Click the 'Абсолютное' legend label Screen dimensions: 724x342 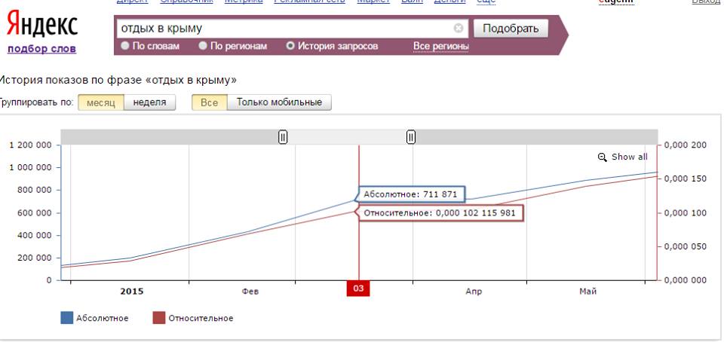click(103, 318)
